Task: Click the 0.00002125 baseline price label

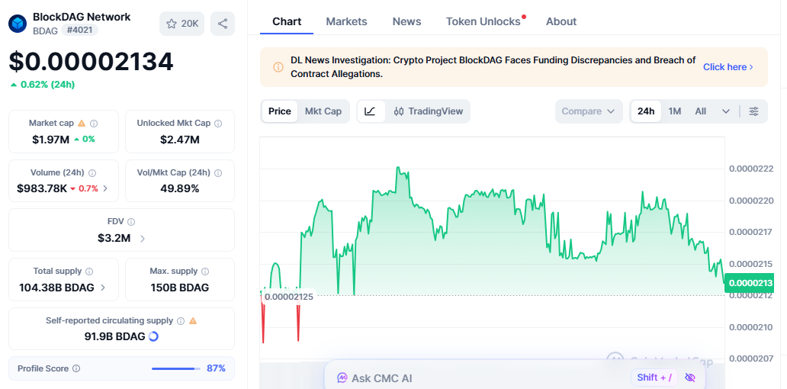Action: point(288,297)
